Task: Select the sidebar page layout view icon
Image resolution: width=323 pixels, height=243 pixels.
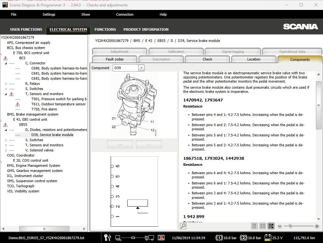Action: click(271, 226)
